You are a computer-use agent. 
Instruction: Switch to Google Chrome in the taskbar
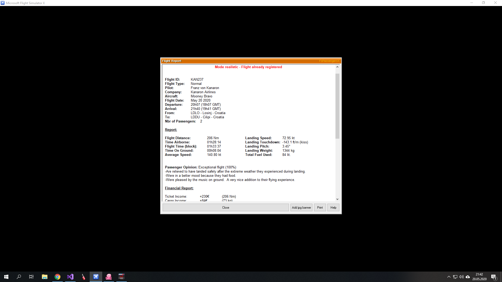[58, 277]
